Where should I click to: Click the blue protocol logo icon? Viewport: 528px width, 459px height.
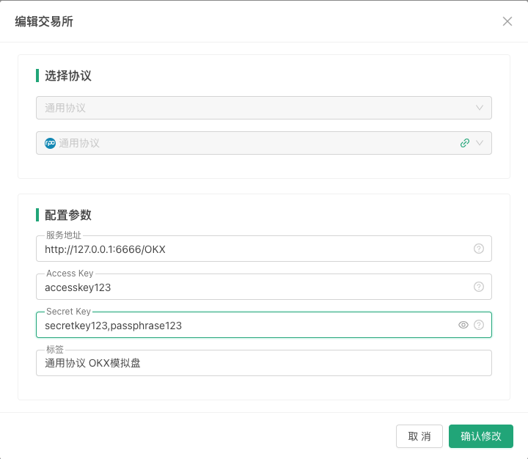click(51, 144)
